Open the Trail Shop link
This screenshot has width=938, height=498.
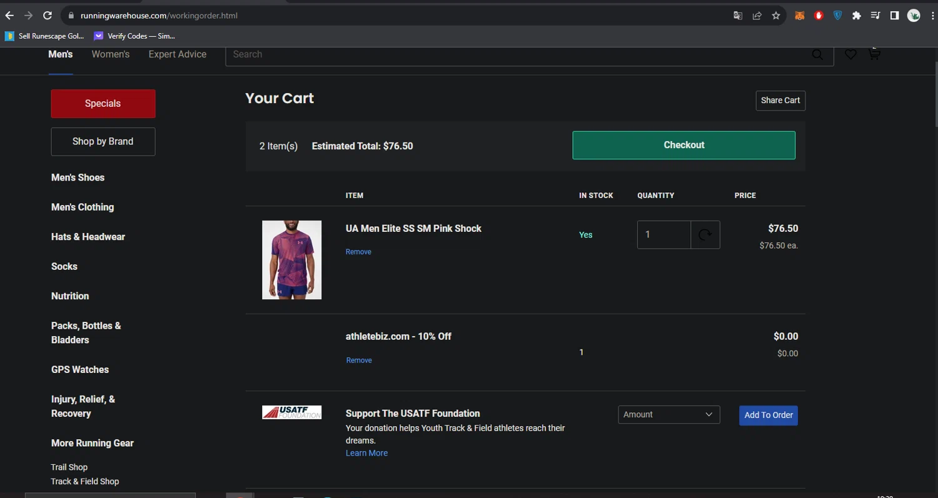tap(69, 467)
